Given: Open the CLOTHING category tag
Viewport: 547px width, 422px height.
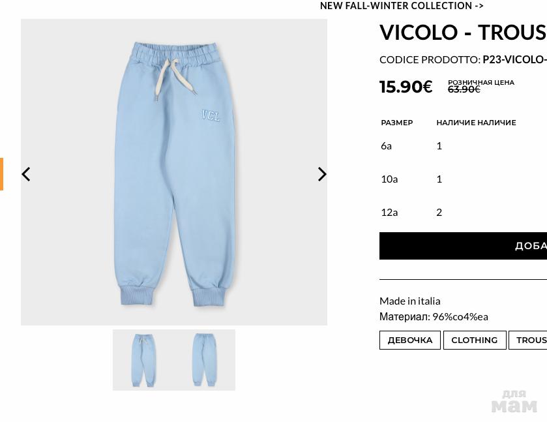Looking at the screenshot, I should pyautogui.click(x=475, y=340).
